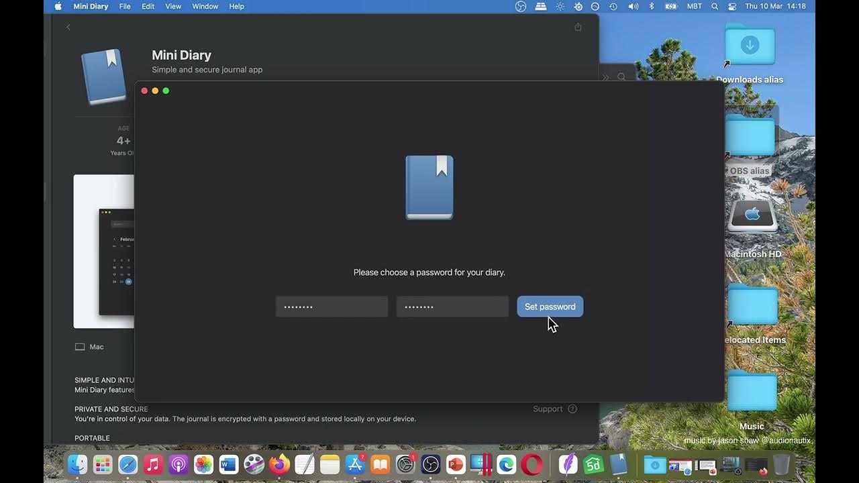This screenshot has height=483, width=859.
Task: Open Finder from the Dock
Action: tap(78, 464)
